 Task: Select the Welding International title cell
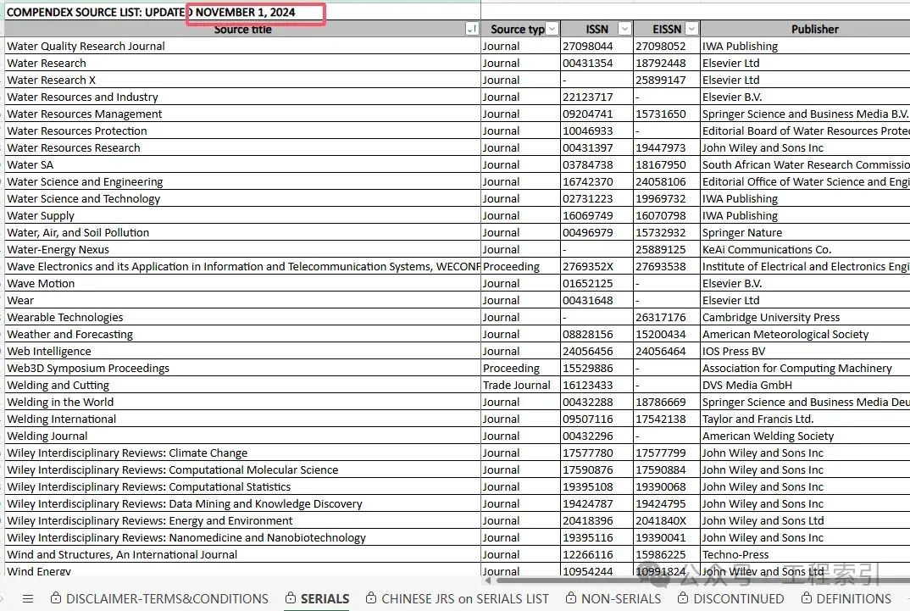(242, 419)
